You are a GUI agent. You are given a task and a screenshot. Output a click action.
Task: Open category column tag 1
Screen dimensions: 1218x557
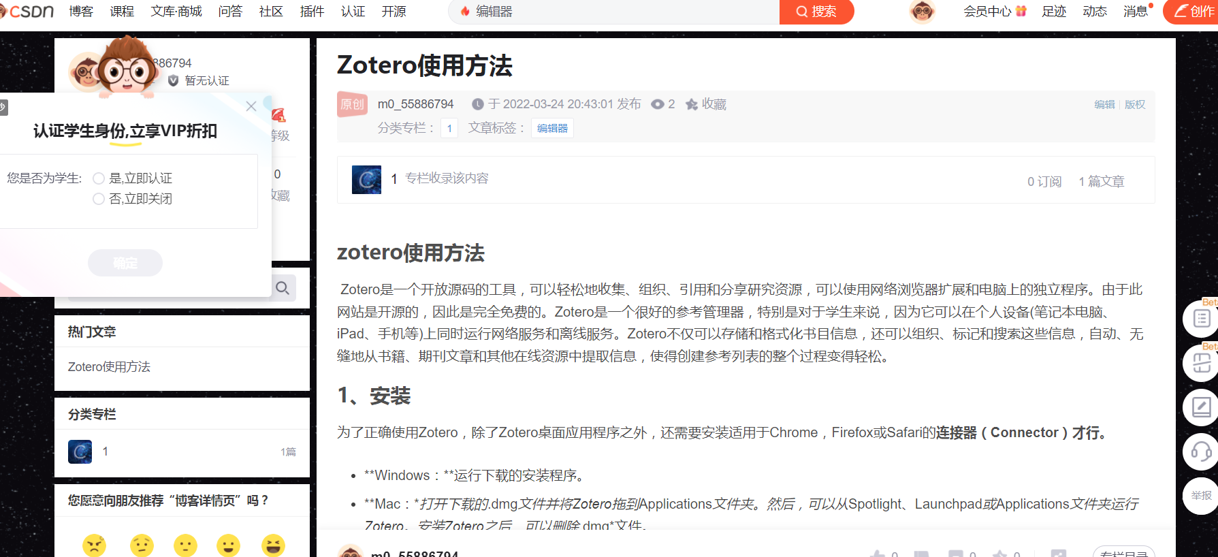coord(449,128)
